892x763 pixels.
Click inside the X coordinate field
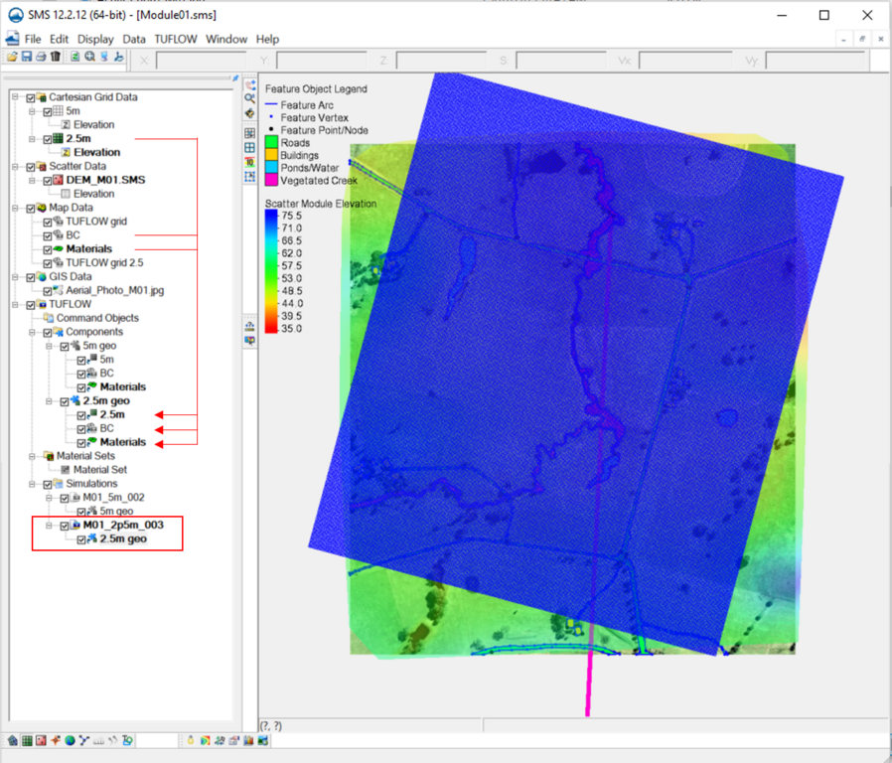pyautogui.click(x=199, y=61)
